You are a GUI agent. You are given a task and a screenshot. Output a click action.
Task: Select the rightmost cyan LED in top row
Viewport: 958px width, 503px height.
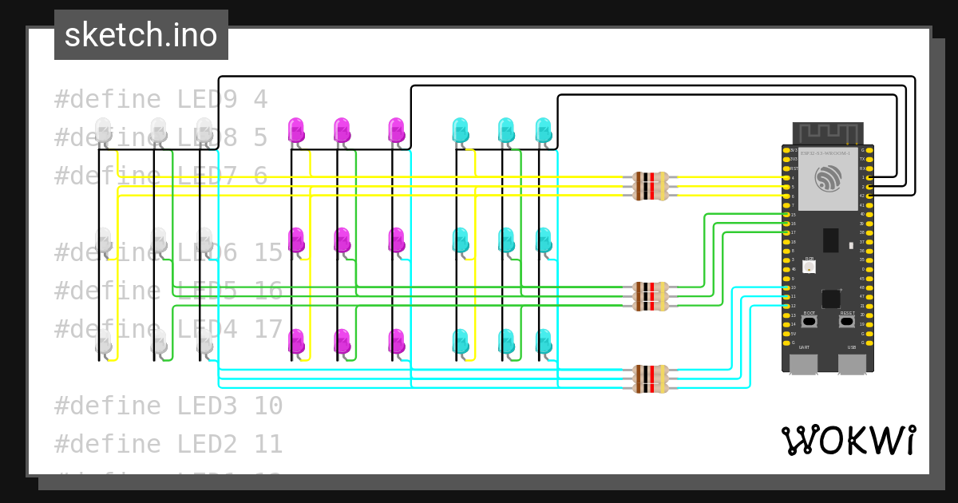(x=544, y=130)
